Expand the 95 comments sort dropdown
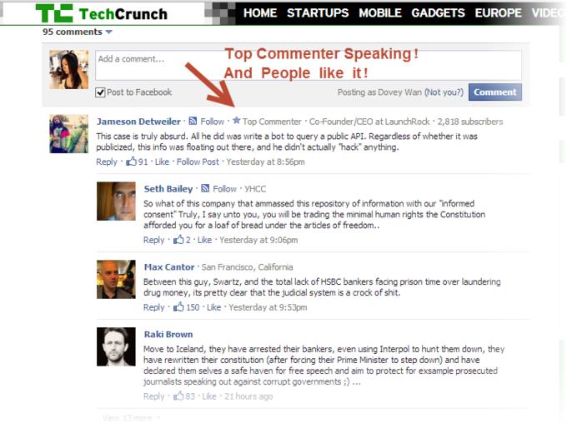This screenshot has height=428, width=567. [x=109, y=32]
